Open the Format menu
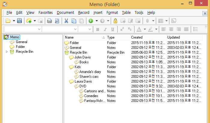Image resolution: width=210 pixels, height=123 pixels. (x=112, y=13)
